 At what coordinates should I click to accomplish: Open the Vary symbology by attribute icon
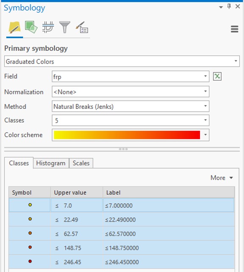point(31,27)
